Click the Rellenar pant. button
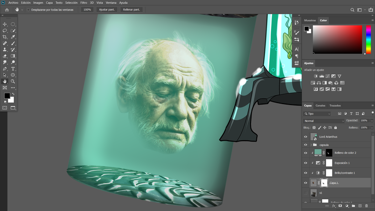375x211 pixels. point(131,10)
